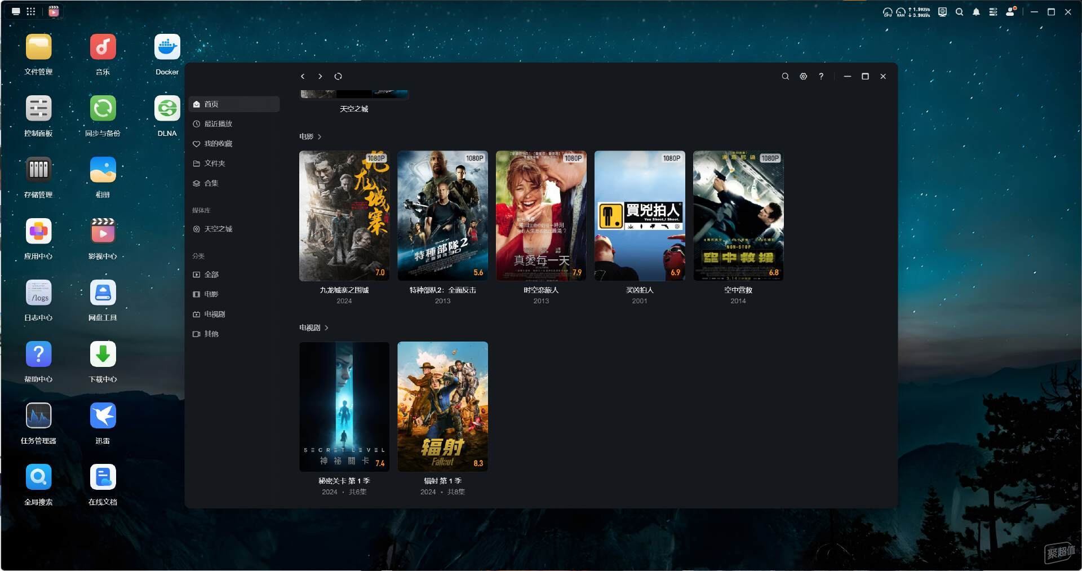
Task: Open the CPU monitor in system tray
Action: pos(888,12)
